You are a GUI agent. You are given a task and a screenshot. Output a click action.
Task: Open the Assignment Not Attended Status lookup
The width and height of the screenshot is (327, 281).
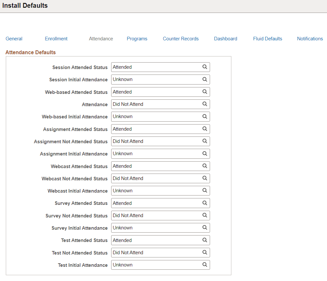tap(205, 141)
